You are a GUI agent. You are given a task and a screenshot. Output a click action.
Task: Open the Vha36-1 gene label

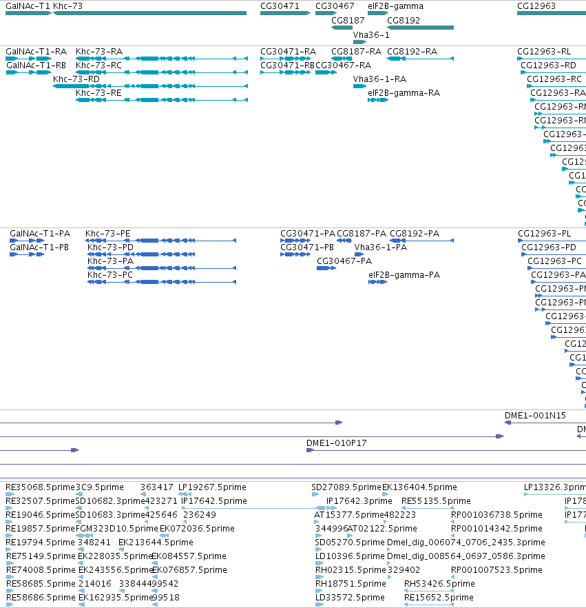[x=371, y=35]
